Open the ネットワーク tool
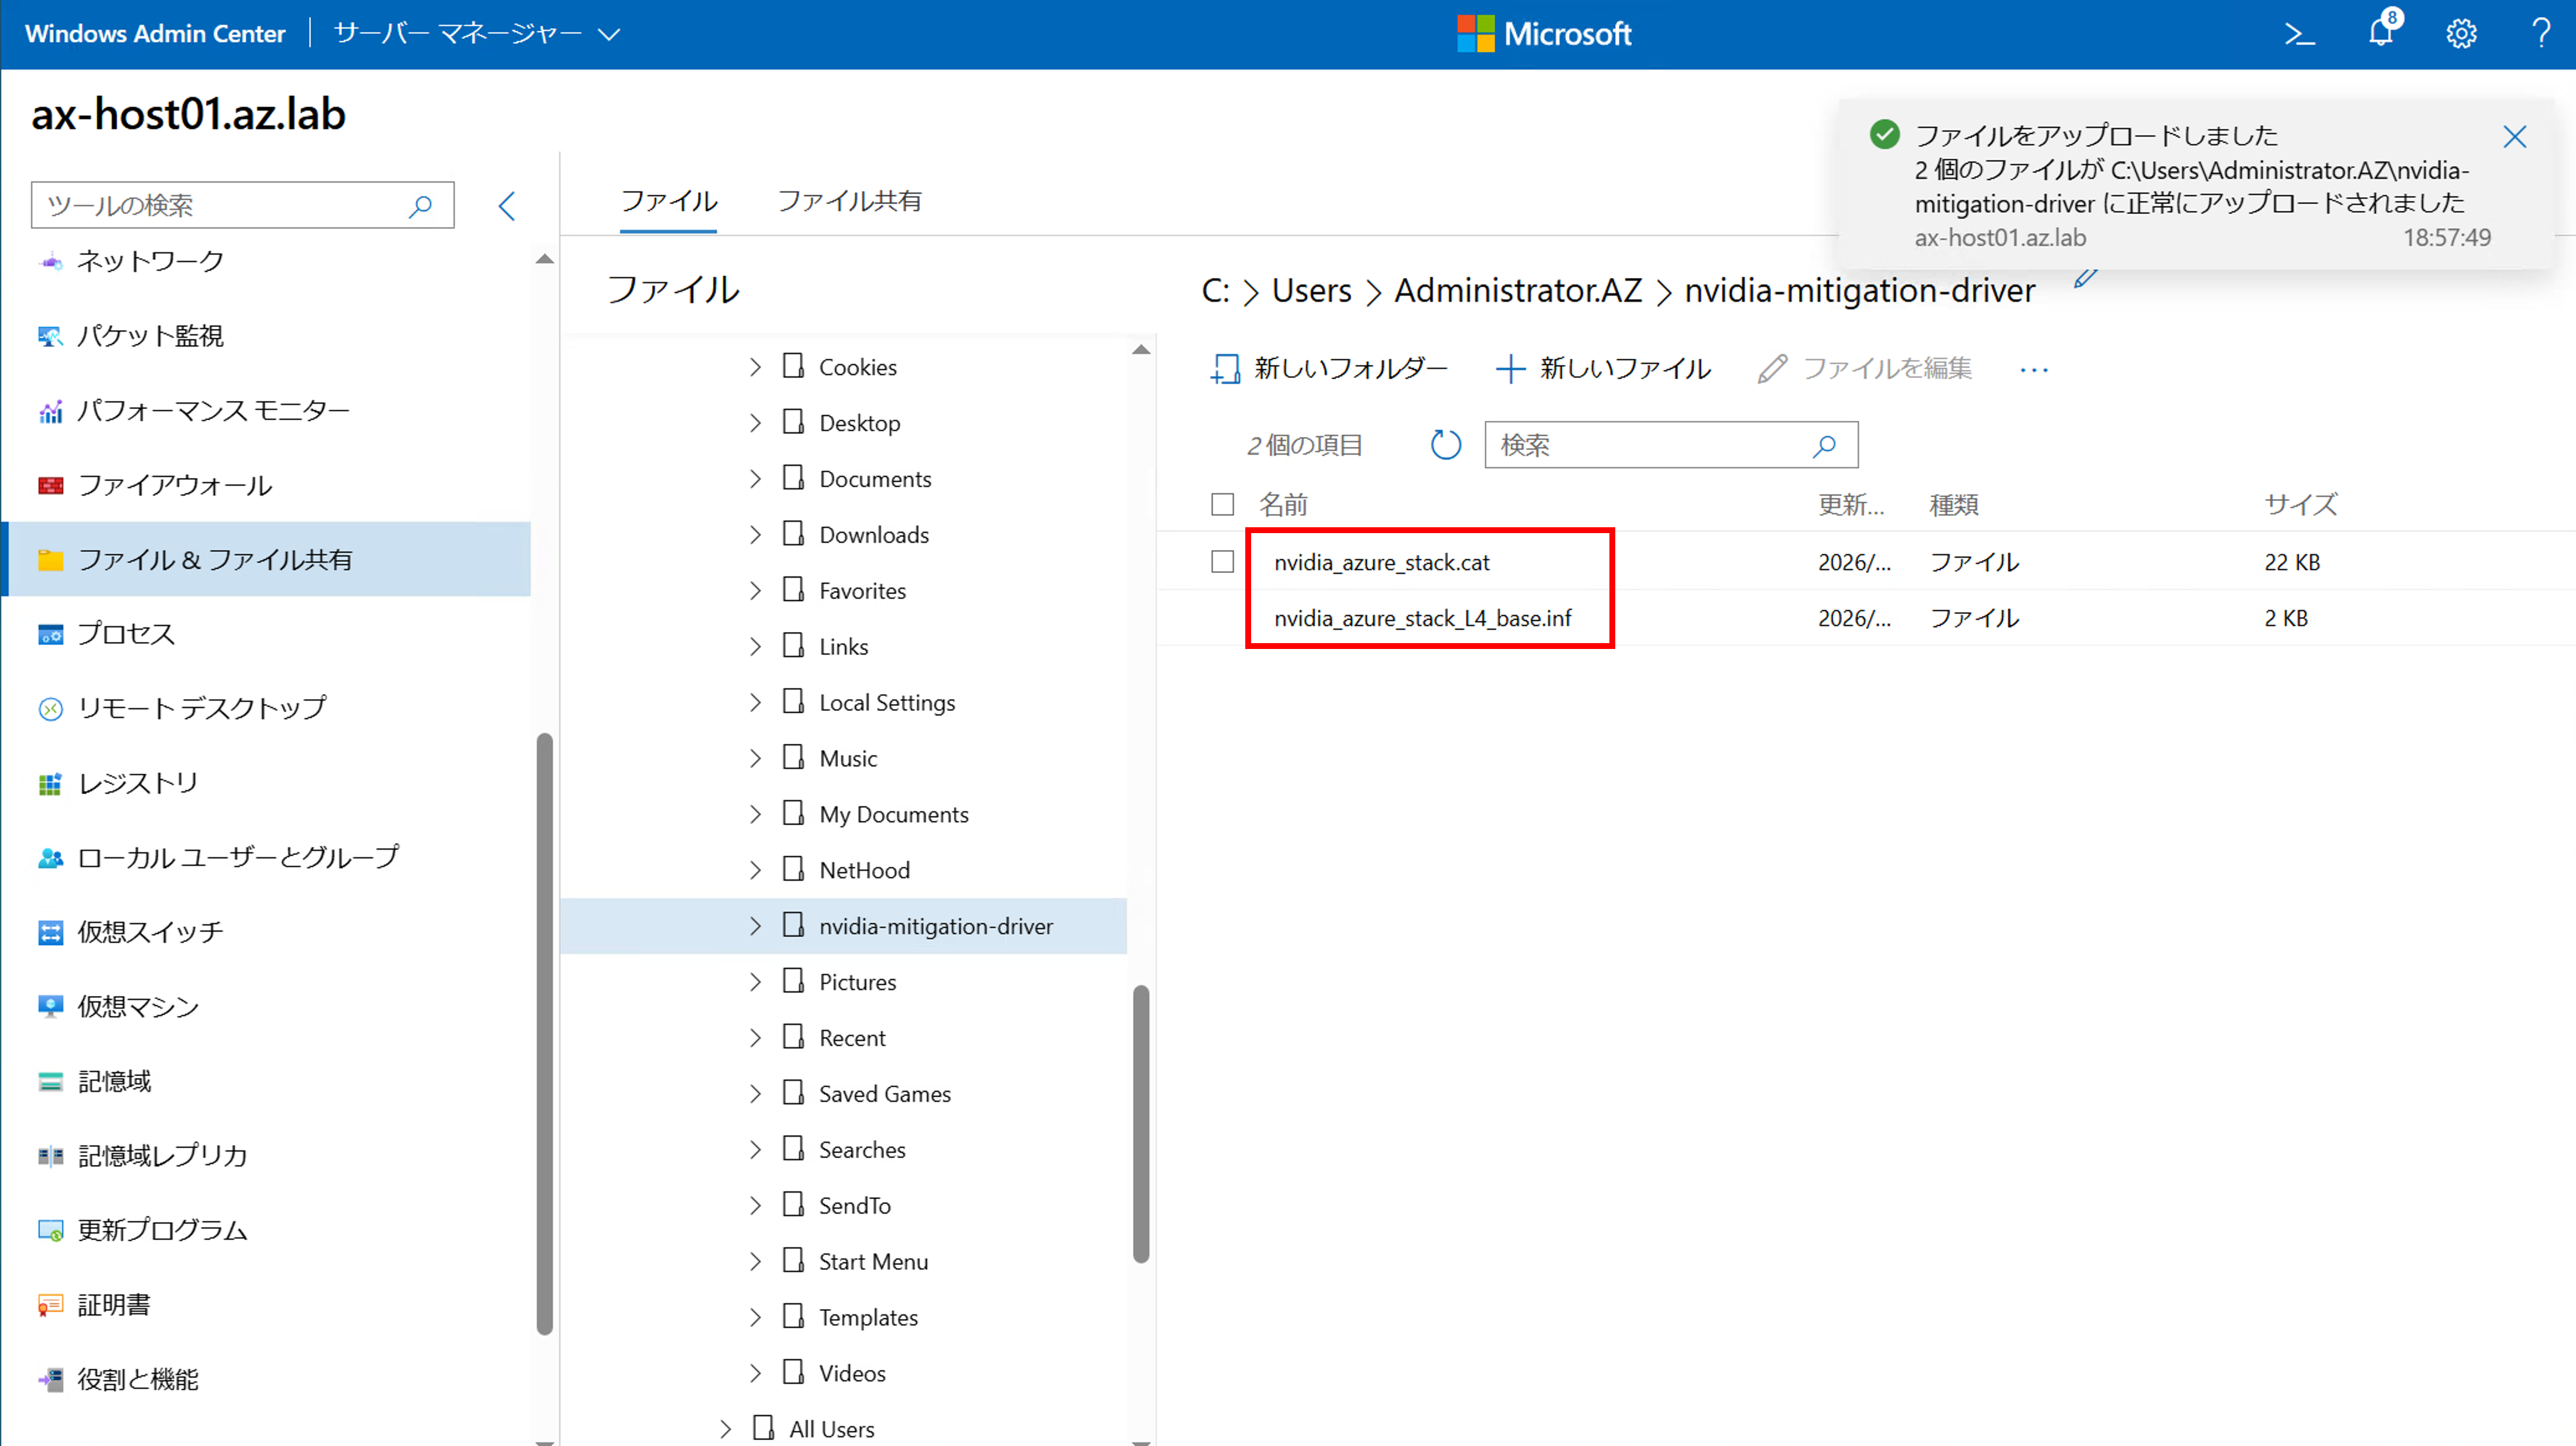This screenshot has width=2576, height=1446. tap(150, 261)
